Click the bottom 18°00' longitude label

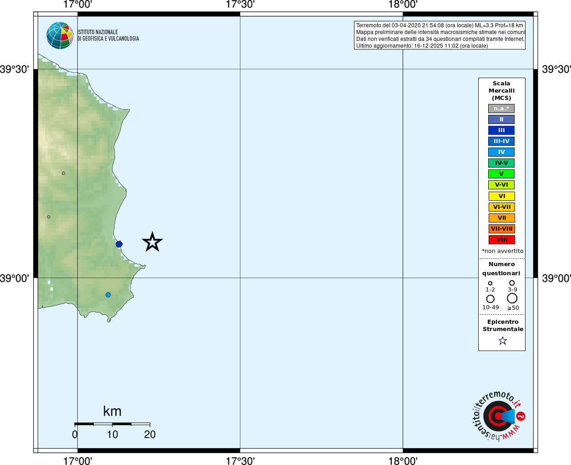pyautogui.click(x=403, y=461)
